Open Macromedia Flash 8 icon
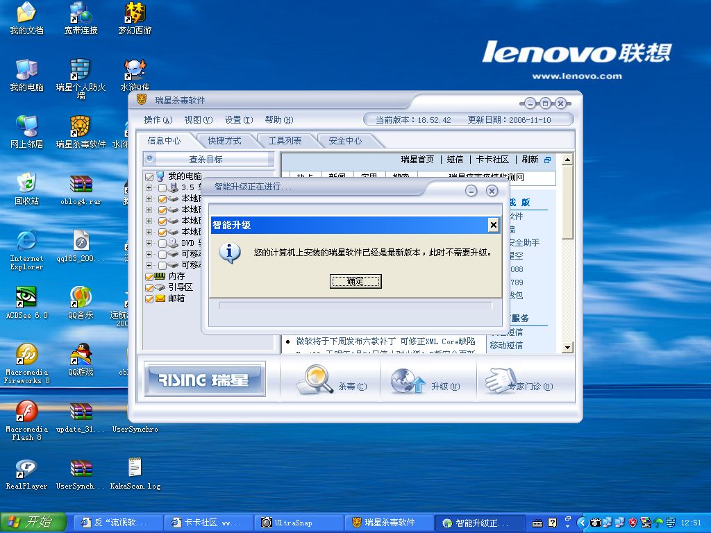 (26, 421)
